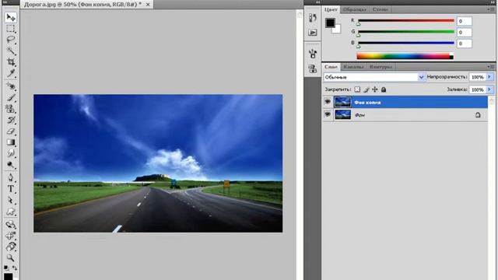Open the Clone Source panel icon
The height and width of the screenshot is (280, 498).
313,68
